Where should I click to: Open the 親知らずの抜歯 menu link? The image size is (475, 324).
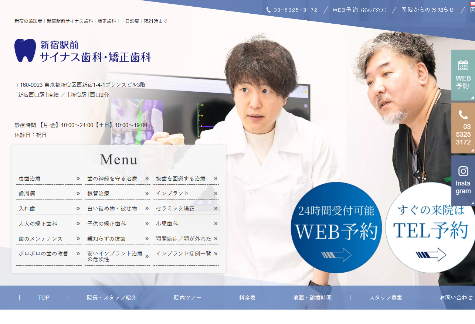(106, 239)
